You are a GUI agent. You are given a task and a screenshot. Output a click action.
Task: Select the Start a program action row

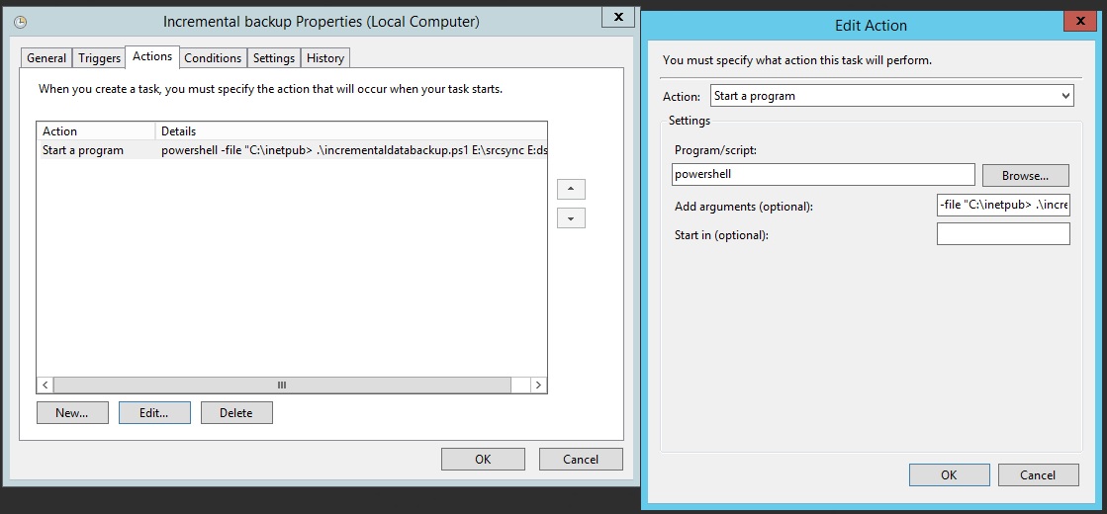tap(292, 149)
